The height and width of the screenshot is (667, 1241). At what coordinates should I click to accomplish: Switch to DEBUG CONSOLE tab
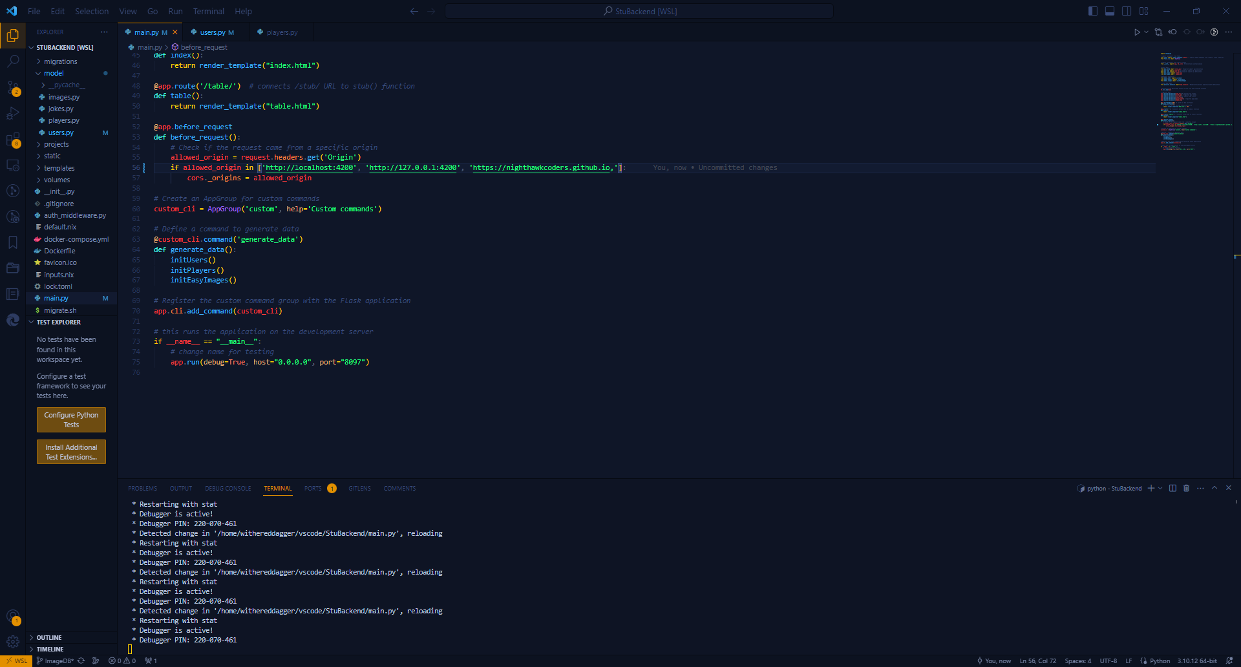point(228,488)
